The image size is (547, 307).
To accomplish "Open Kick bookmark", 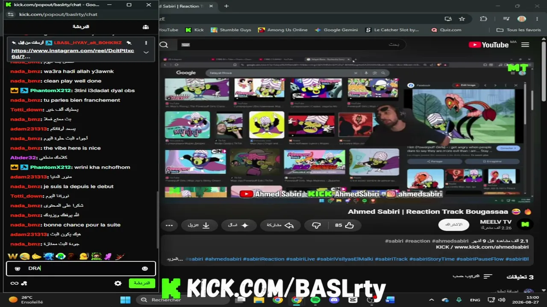I will coord(194,30).
